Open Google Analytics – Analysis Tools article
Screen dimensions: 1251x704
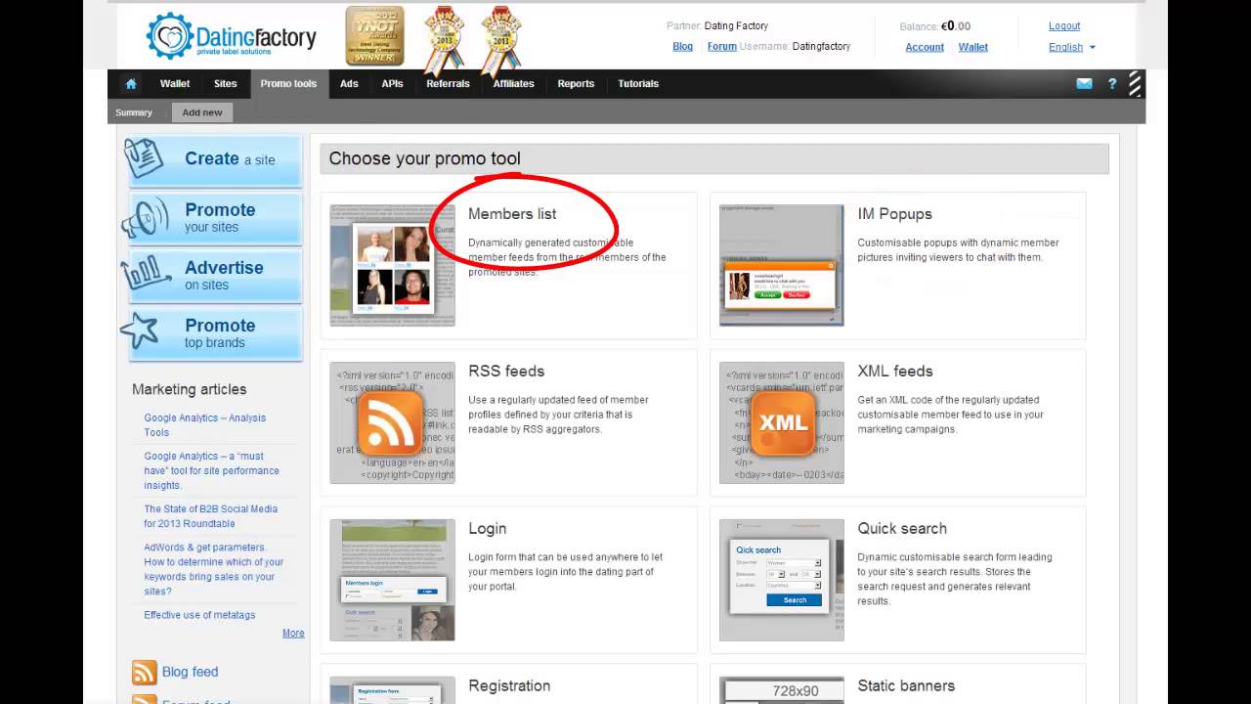pyautogui.click(x=205, y=425)
